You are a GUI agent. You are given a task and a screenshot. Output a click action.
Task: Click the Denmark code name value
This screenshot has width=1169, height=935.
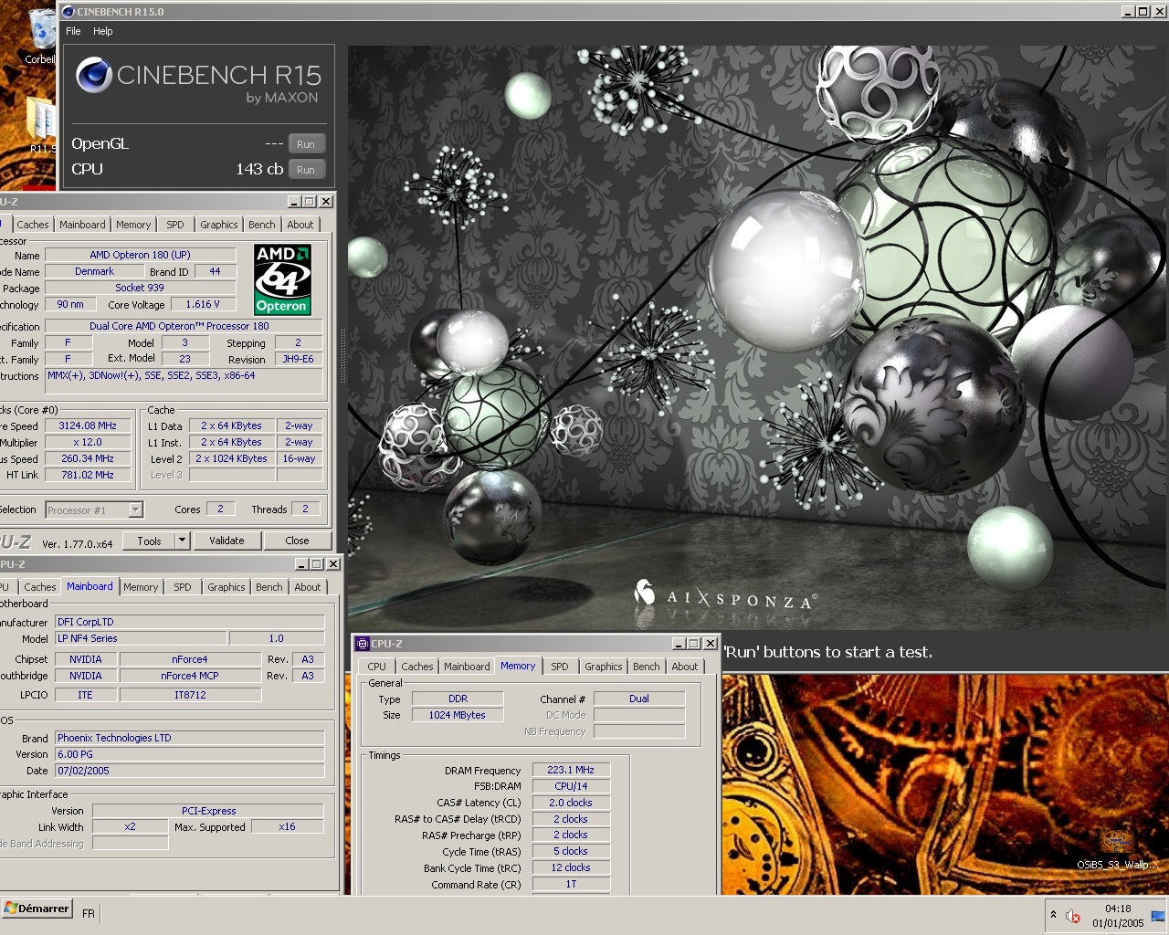(95, 271)
